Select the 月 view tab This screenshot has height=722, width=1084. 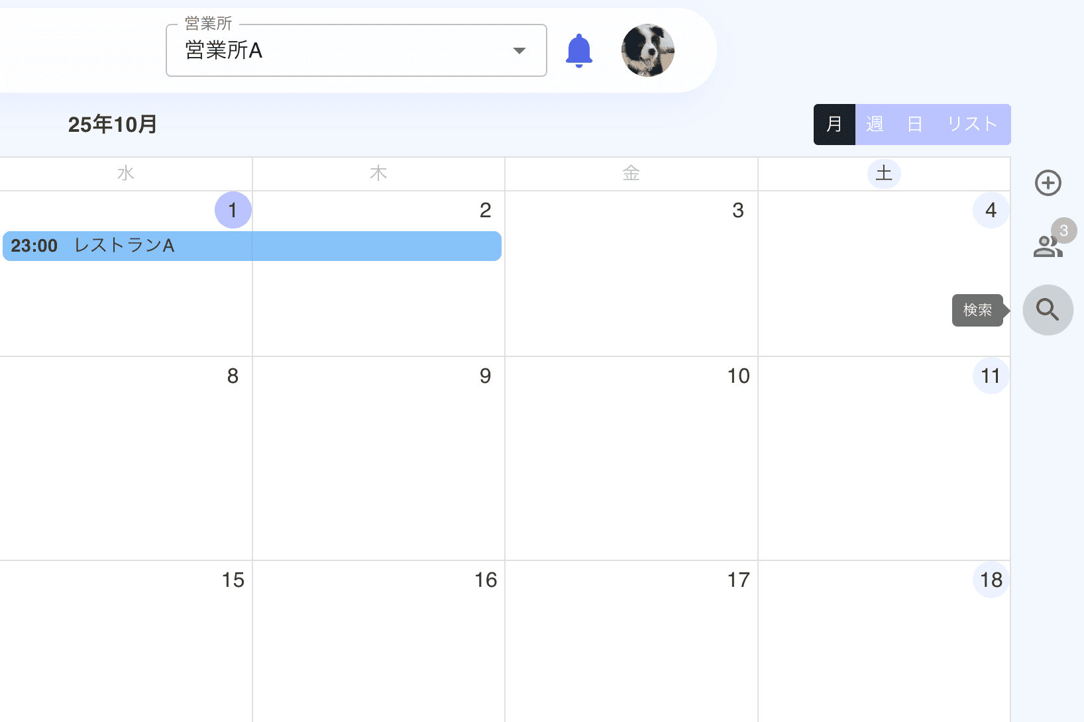[x=834, y=124]
